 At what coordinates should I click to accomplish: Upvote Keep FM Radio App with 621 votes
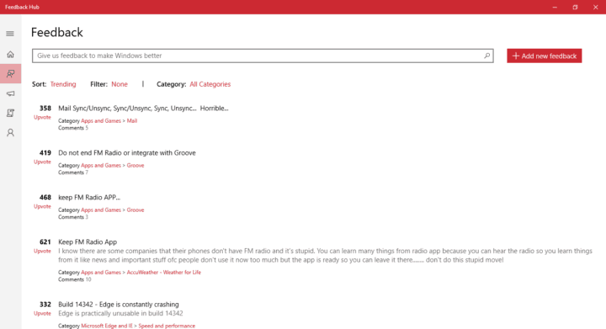tap(42, 251)
